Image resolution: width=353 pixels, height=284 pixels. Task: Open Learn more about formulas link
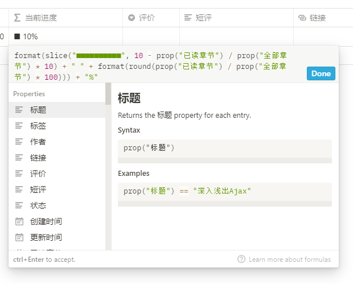click(x=289, y=259)
